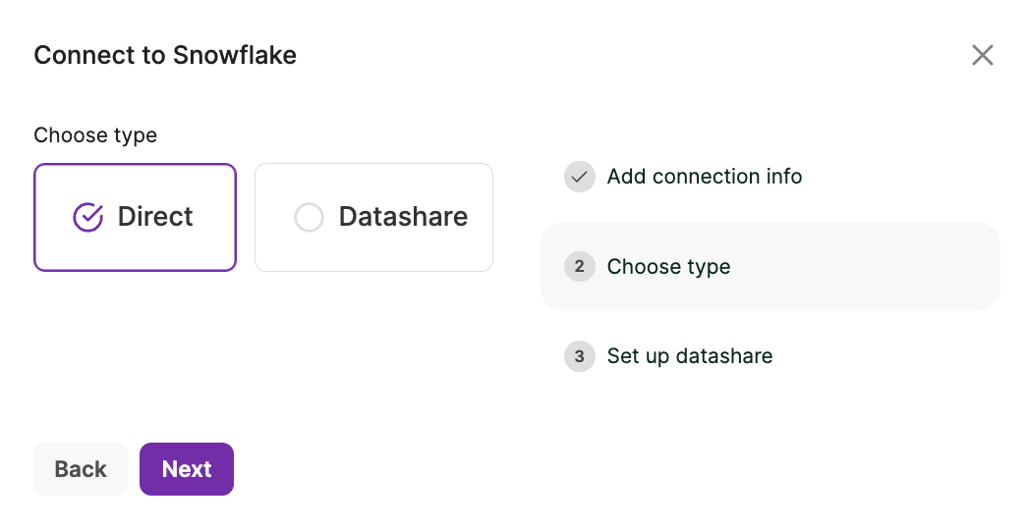1026x528 pixels.
Task: Click the Choose type heading above the cards
Action: click(x=95, y=135)
